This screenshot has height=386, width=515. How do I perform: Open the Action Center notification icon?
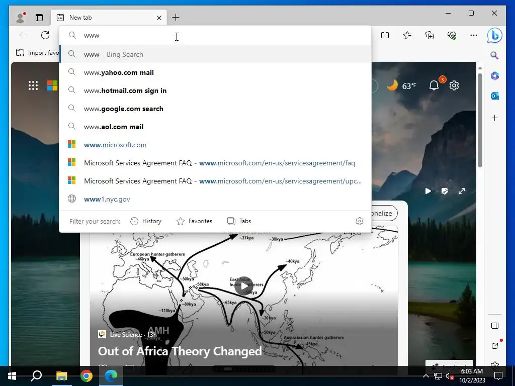pos(498,376)
